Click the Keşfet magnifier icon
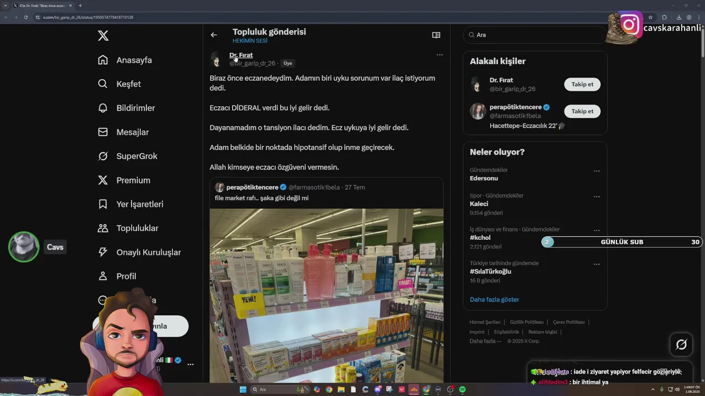 pyautogui.click(x=103, y=84)
